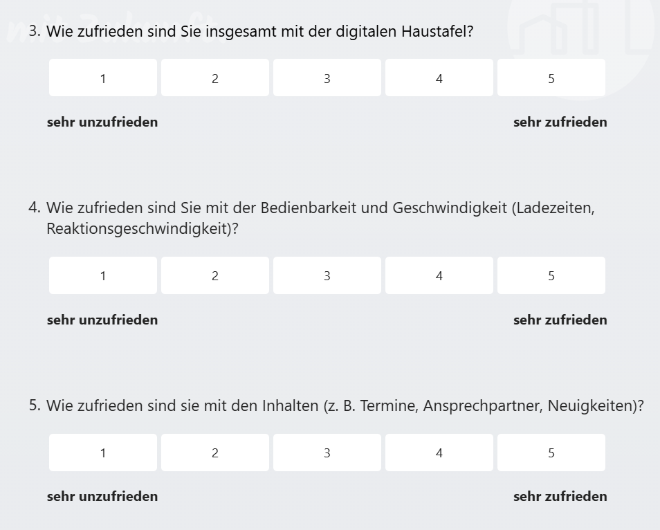Pick rating 4 for question 3

click(439, 78)
